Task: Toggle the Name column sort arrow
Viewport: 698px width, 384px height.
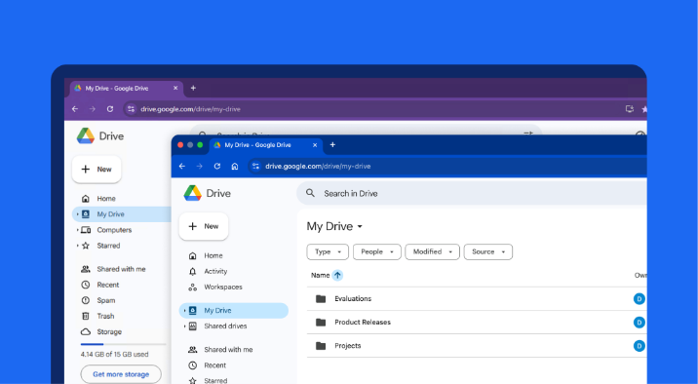Action: [x=337, y=276]
